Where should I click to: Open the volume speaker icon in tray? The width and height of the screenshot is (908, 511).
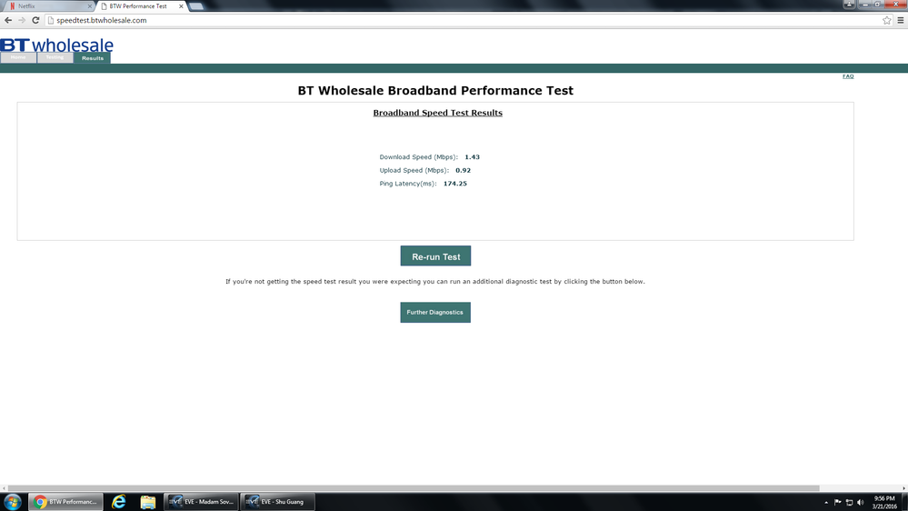[860, 502]
